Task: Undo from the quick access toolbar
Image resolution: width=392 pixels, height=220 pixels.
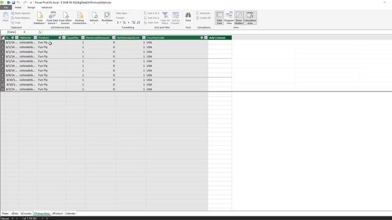Action: pyautogui.click(x=18, y=2)
